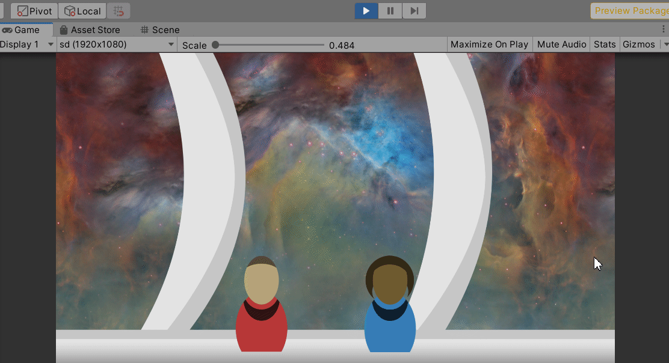Open the Display 1 dropdown
The width and height of the screenshot is (669, 363).
coord(27,44)
